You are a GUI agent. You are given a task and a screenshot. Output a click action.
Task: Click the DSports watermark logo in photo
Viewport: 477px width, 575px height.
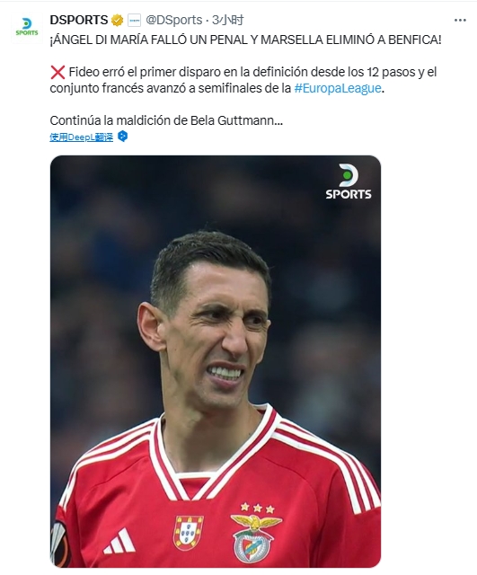[x=349, y=181]
